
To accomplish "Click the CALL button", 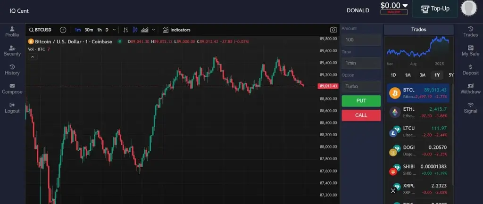I will click(x=361, y=115).
